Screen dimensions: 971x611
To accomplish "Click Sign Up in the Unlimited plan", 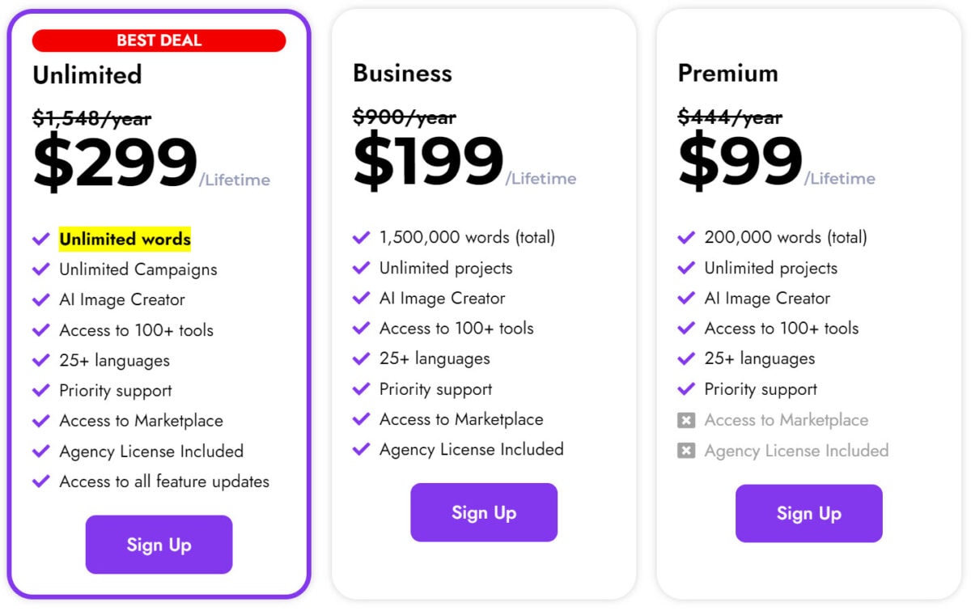I will pyautogui.click(x=159, y=545).
